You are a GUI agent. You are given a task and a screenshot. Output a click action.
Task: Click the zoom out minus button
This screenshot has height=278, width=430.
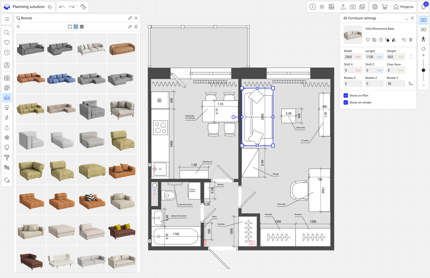point(423,85)
